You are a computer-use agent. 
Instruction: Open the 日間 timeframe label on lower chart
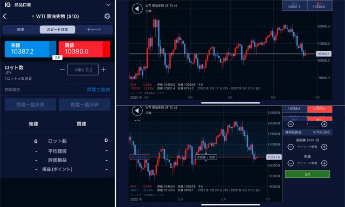click(x=148, y=113)
